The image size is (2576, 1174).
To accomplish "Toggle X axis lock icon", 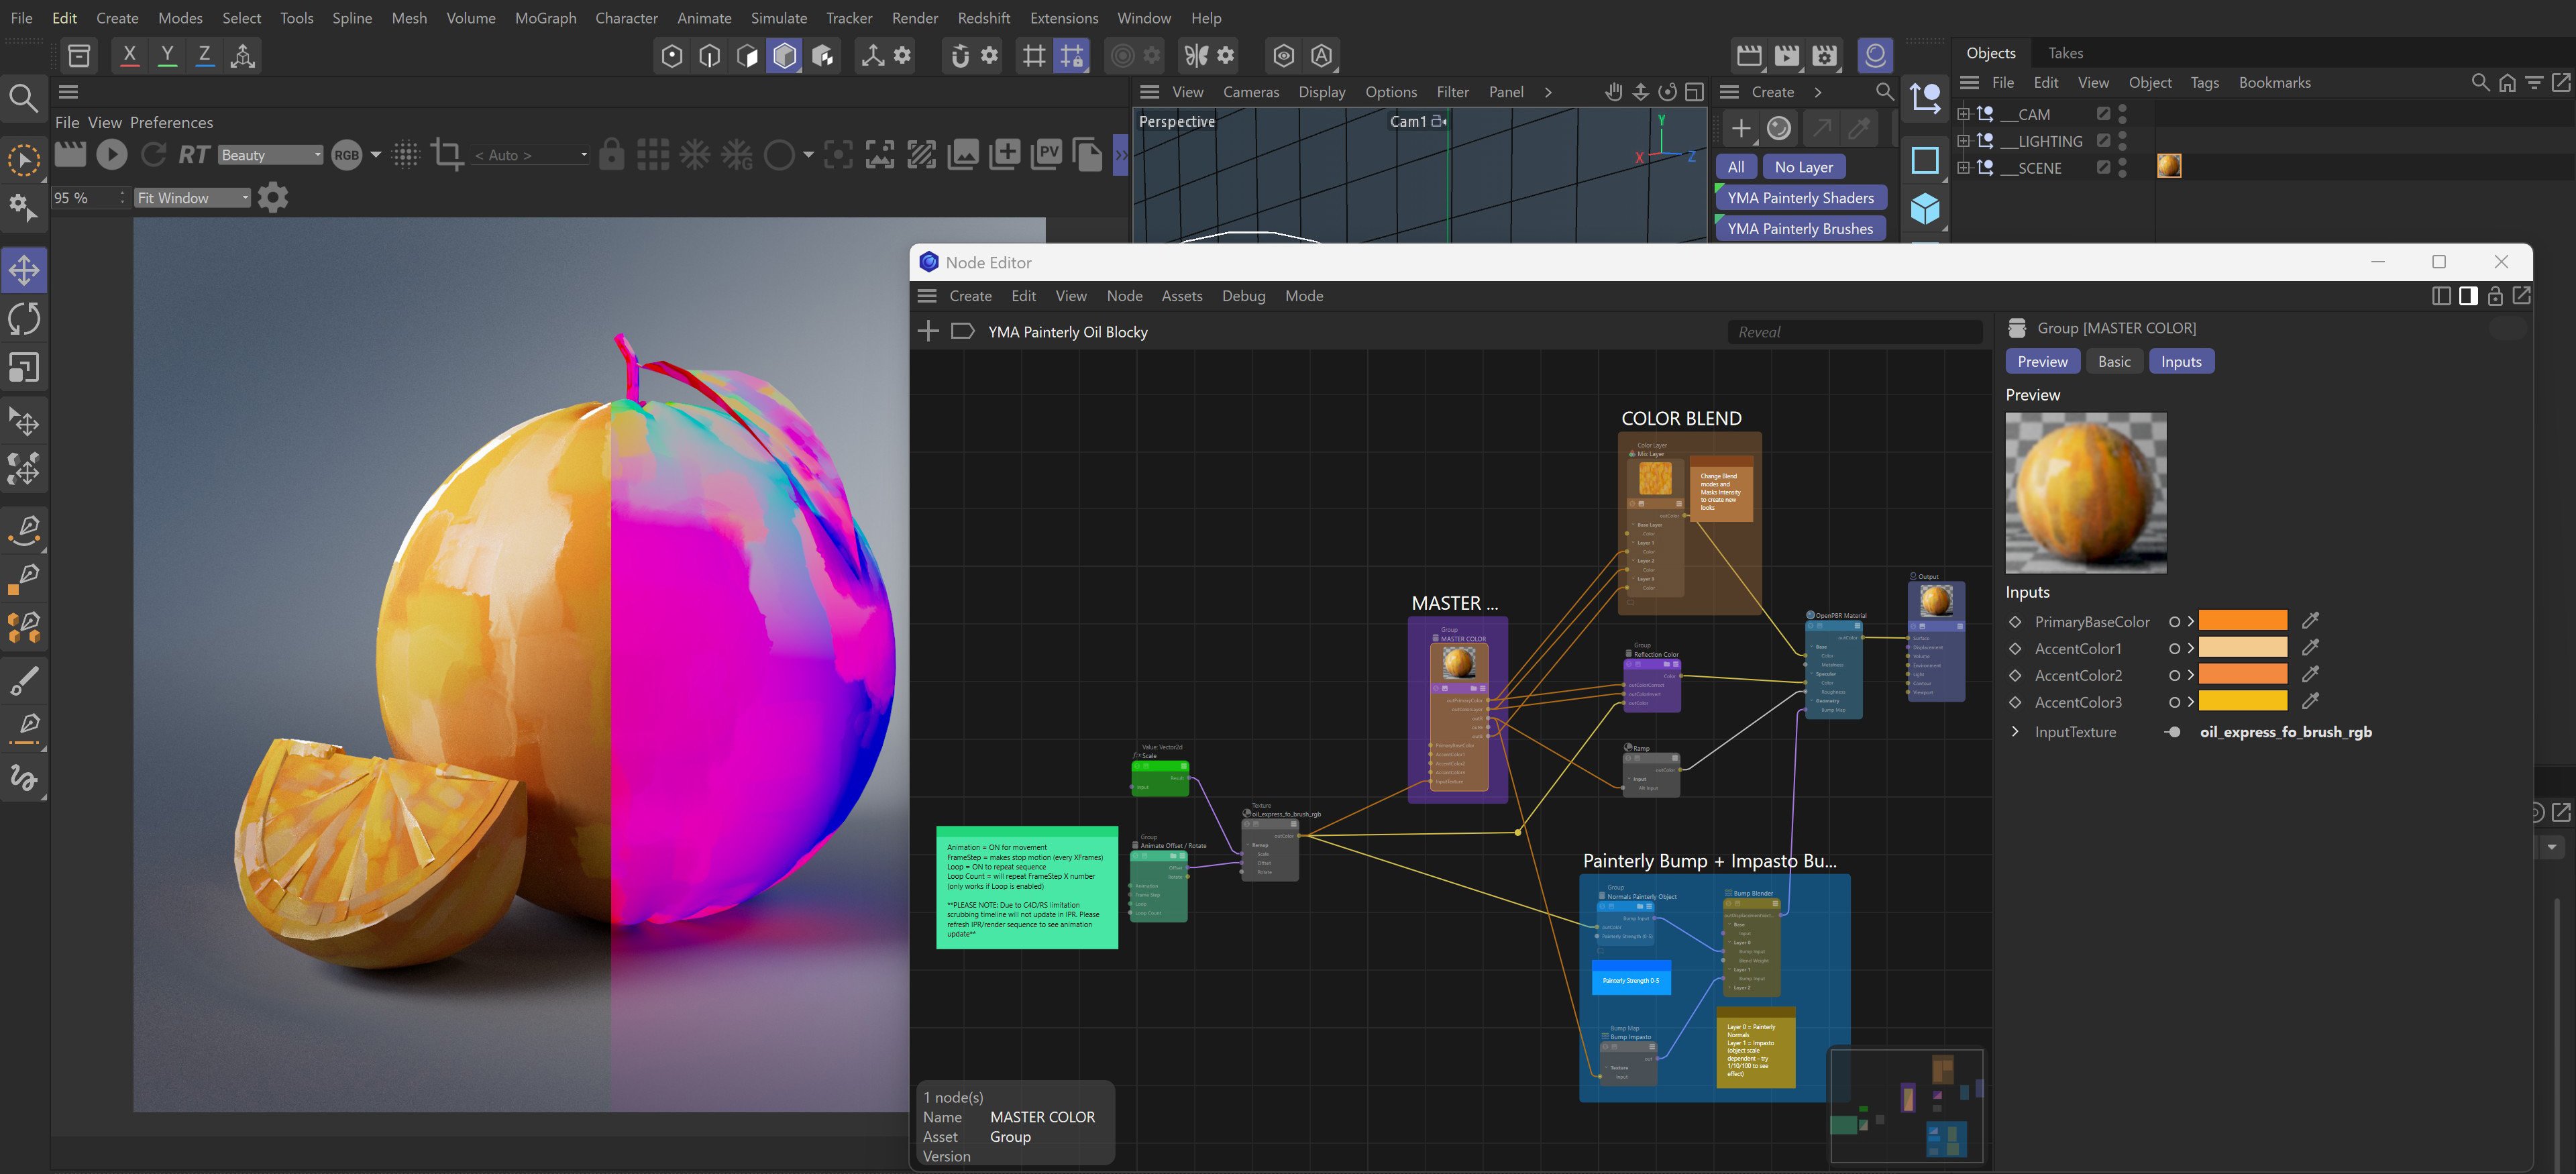I will pos(129,56).
